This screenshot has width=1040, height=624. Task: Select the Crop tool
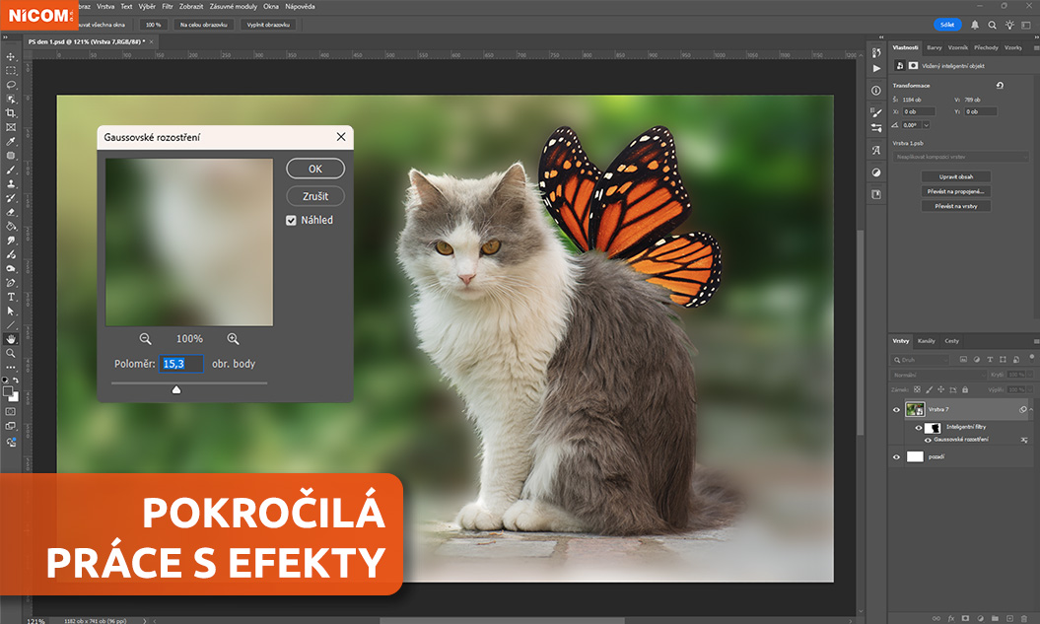click(11, 113)
